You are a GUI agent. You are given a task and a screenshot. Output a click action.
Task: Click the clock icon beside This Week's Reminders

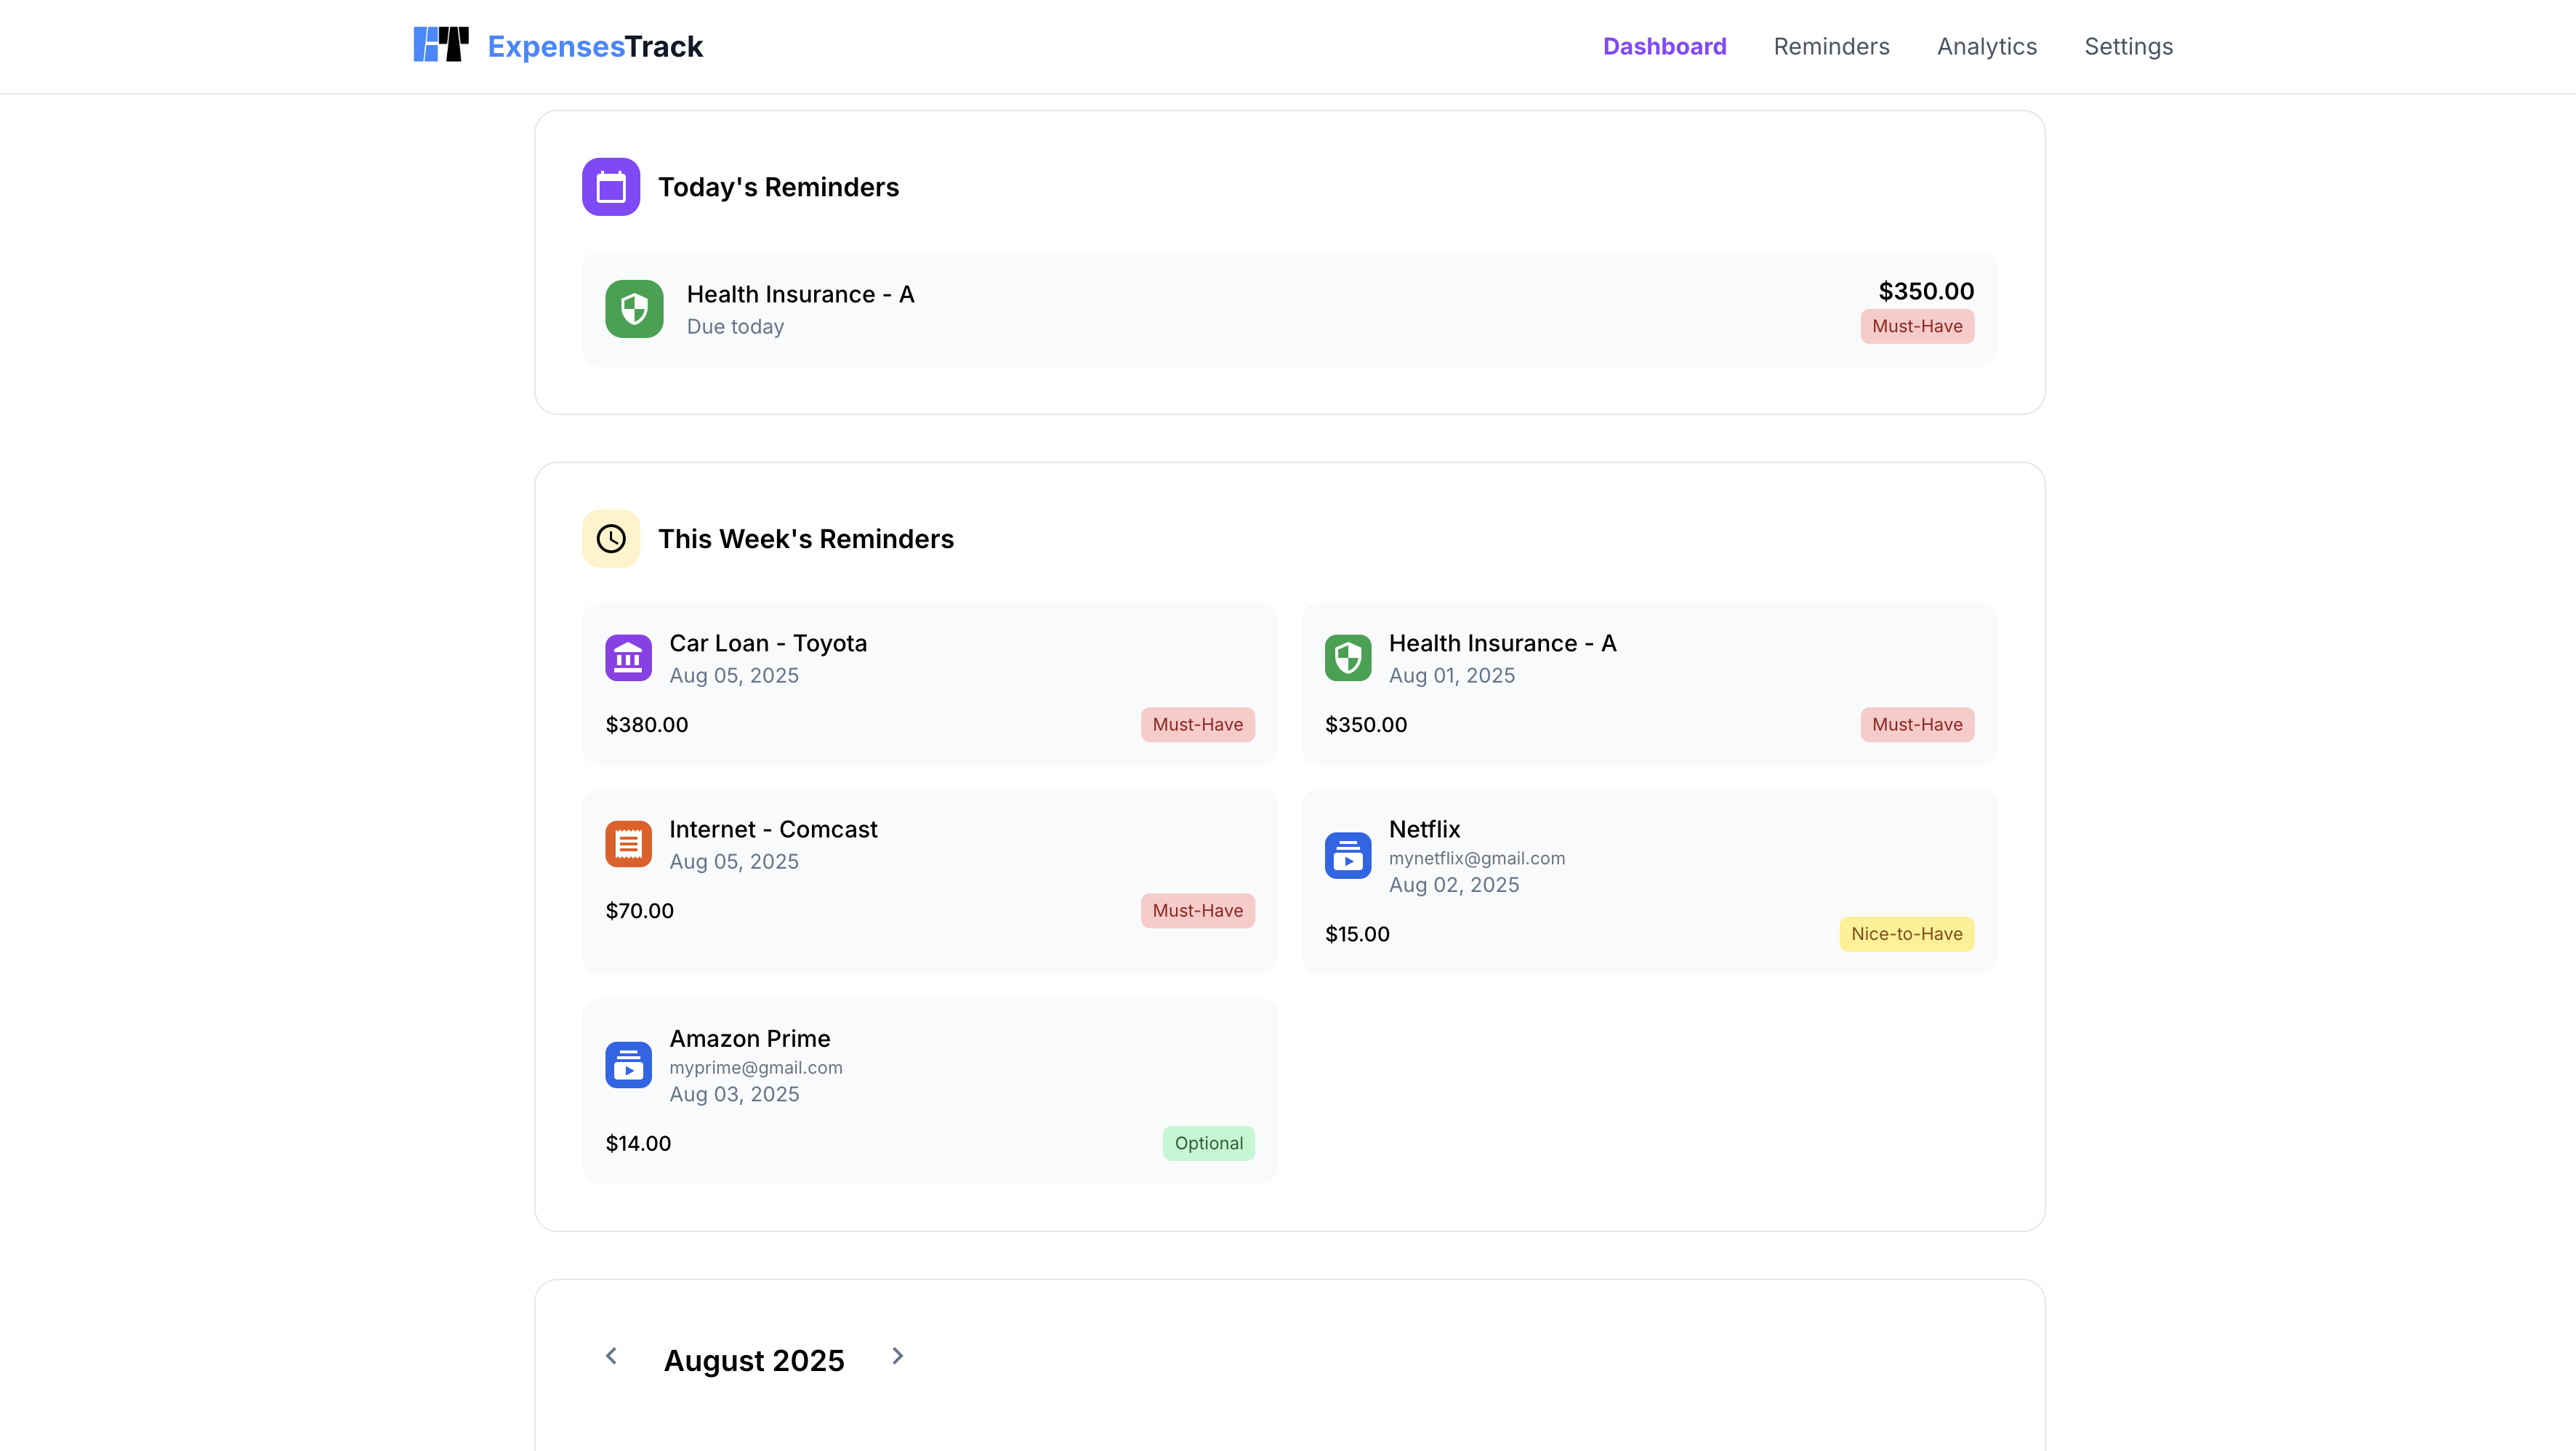point(611,539)
